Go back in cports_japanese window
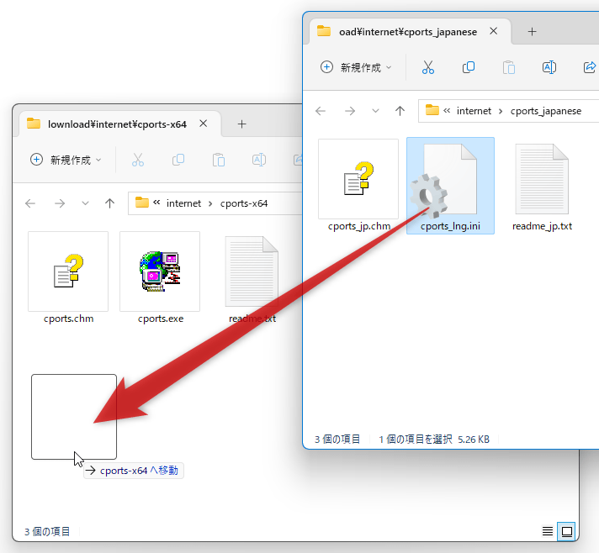 321,111
